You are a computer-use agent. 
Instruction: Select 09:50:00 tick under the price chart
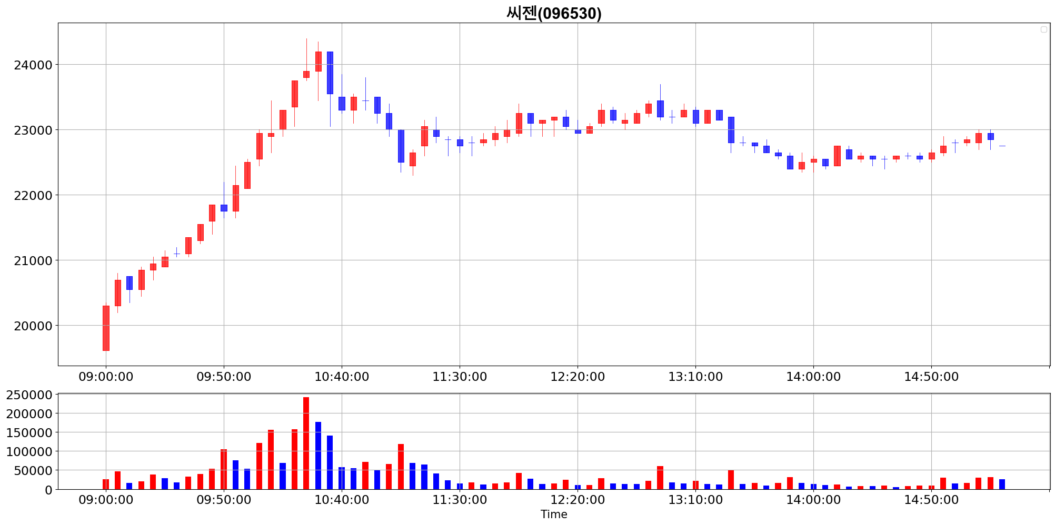224,377
